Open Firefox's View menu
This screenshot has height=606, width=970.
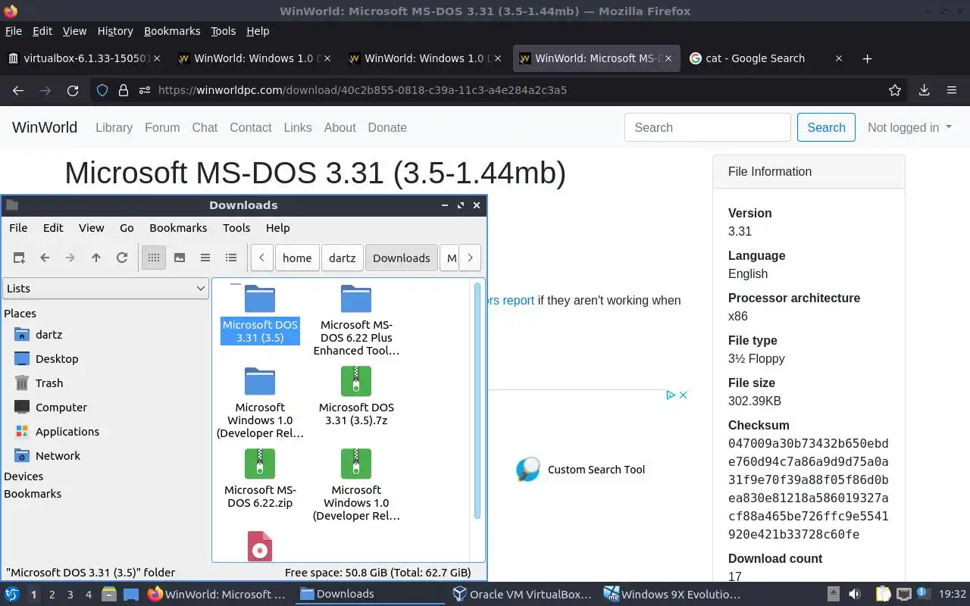(x=74, y=31)
